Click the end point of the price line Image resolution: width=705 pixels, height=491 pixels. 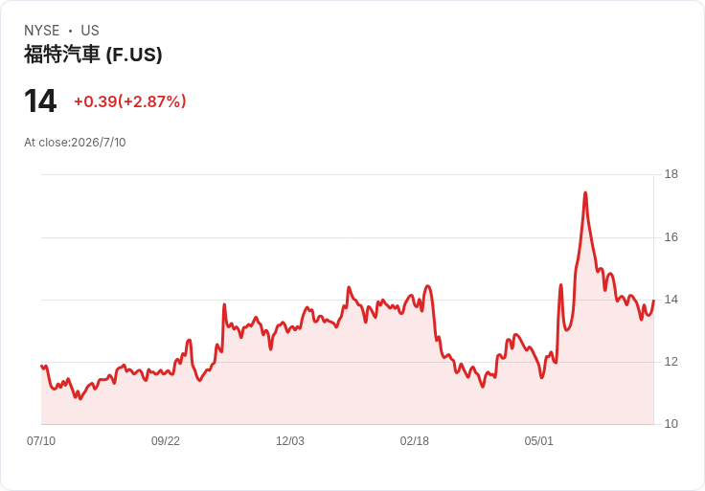coord(653,301)
